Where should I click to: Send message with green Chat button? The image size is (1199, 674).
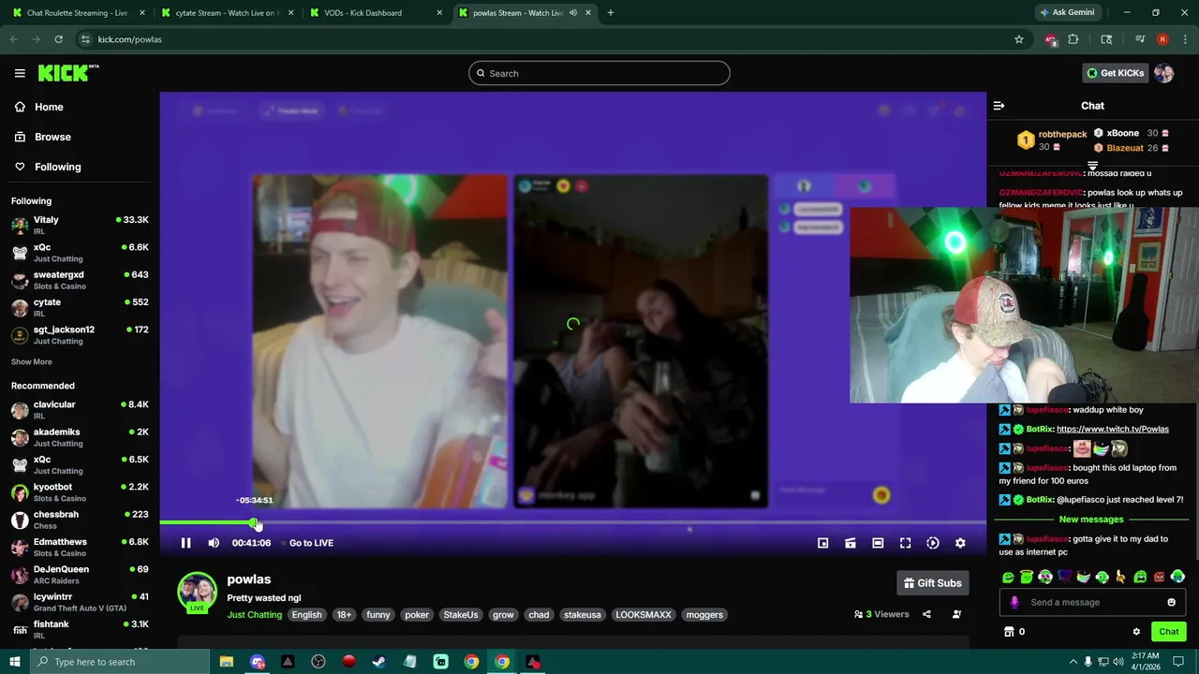(1169, 632)
